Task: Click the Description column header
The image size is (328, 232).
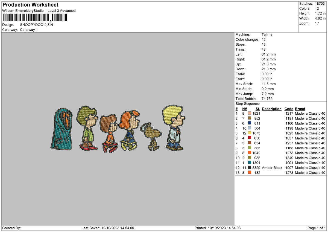Action: coord(272,109)
